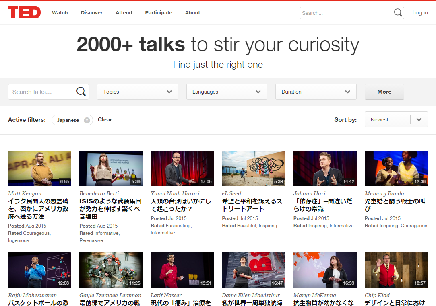Open Yuval Noah Harari talk thumbnail
Viewport: 436px width, 306px height.
pos(182,168)
